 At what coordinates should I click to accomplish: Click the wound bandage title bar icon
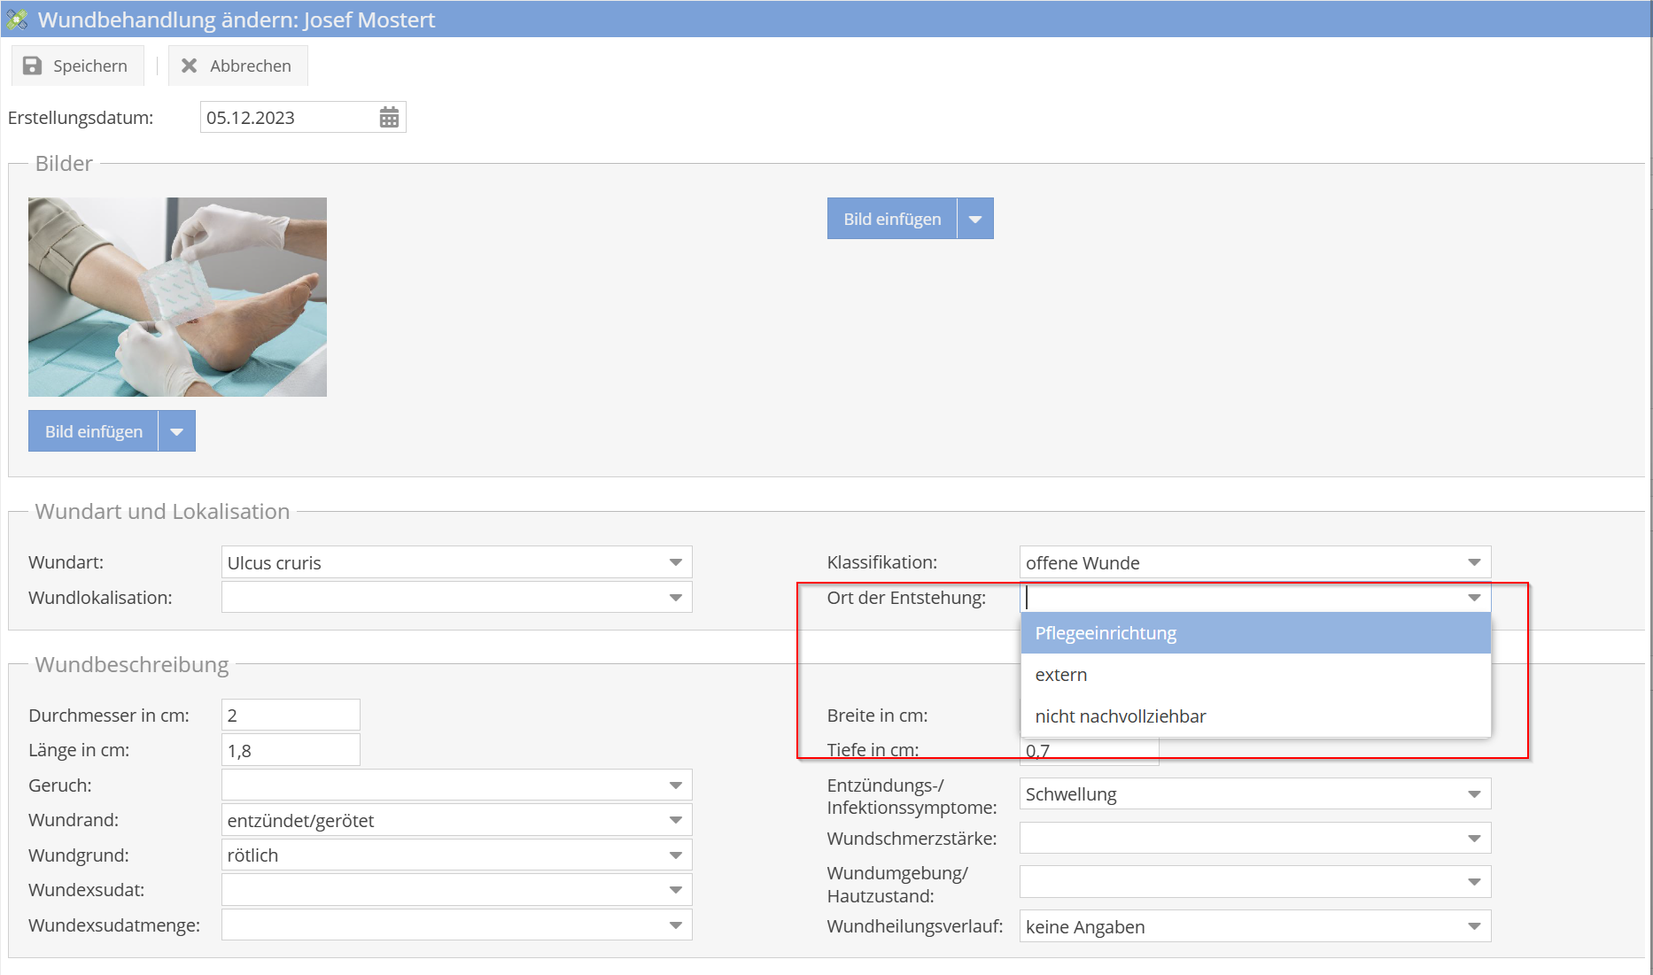click(17, 19)
